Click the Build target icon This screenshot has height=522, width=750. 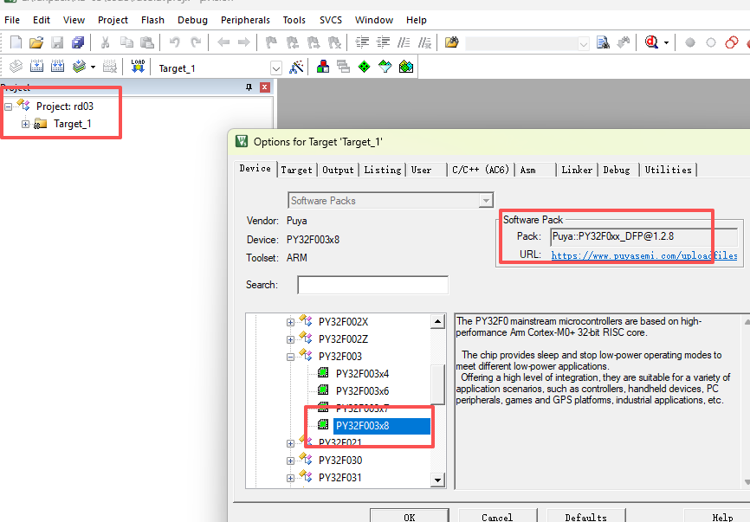pos(37,67)
